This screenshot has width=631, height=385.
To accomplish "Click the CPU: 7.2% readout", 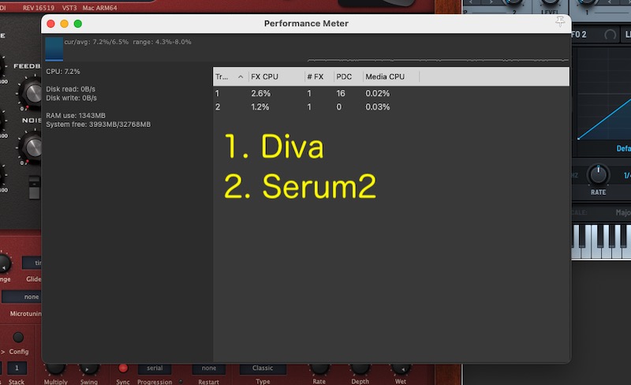I will point(63,72).
